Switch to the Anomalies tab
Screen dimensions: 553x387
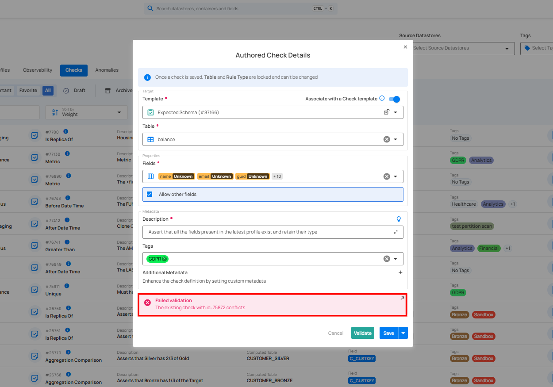[107, 70]
